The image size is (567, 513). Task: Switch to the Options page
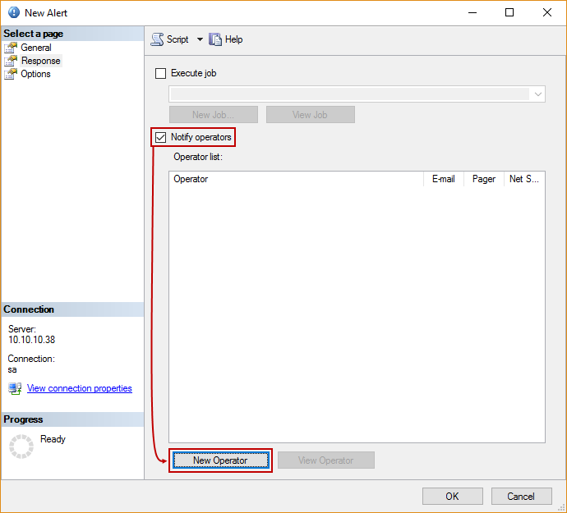pos(35,74)
